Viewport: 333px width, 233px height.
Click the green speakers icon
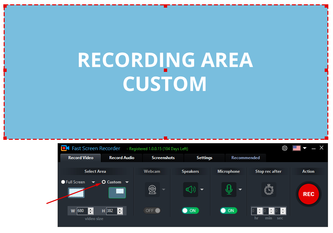[190, 189]
